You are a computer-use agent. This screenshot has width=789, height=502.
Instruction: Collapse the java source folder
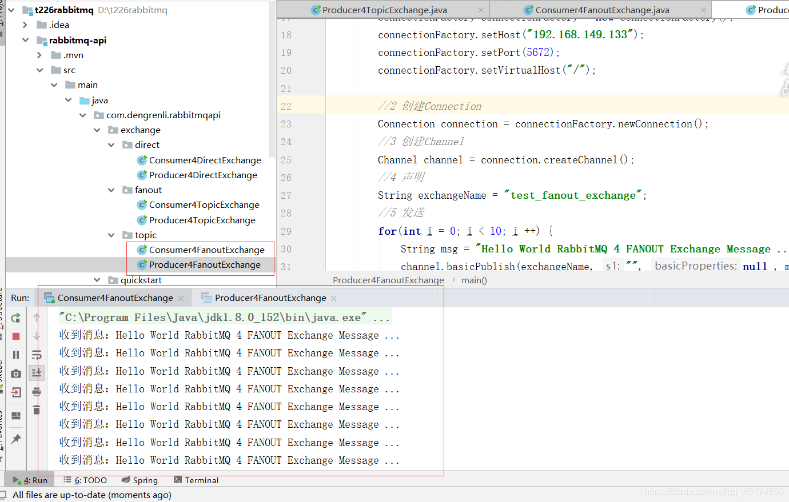68,100
